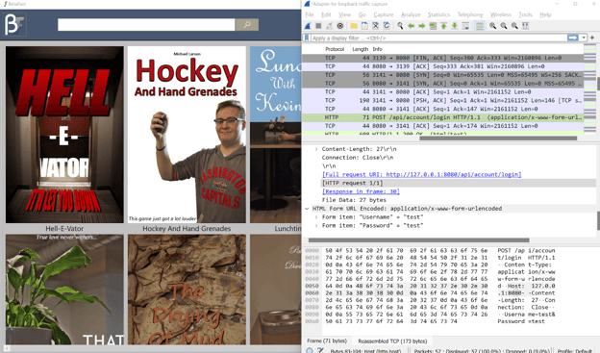Screen dimensions: 600x353
Task: Close the capture file
Action: coord(376,26)
